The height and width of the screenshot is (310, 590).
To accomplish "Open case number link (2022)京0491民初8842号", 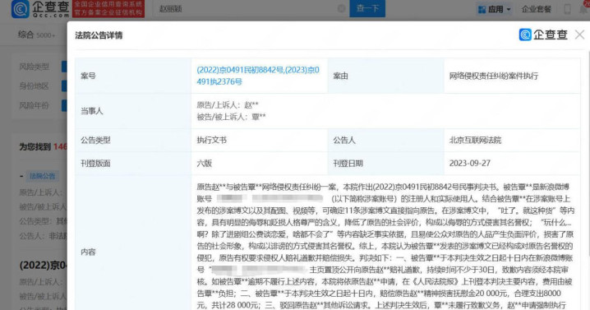I will tap(240, 70).
